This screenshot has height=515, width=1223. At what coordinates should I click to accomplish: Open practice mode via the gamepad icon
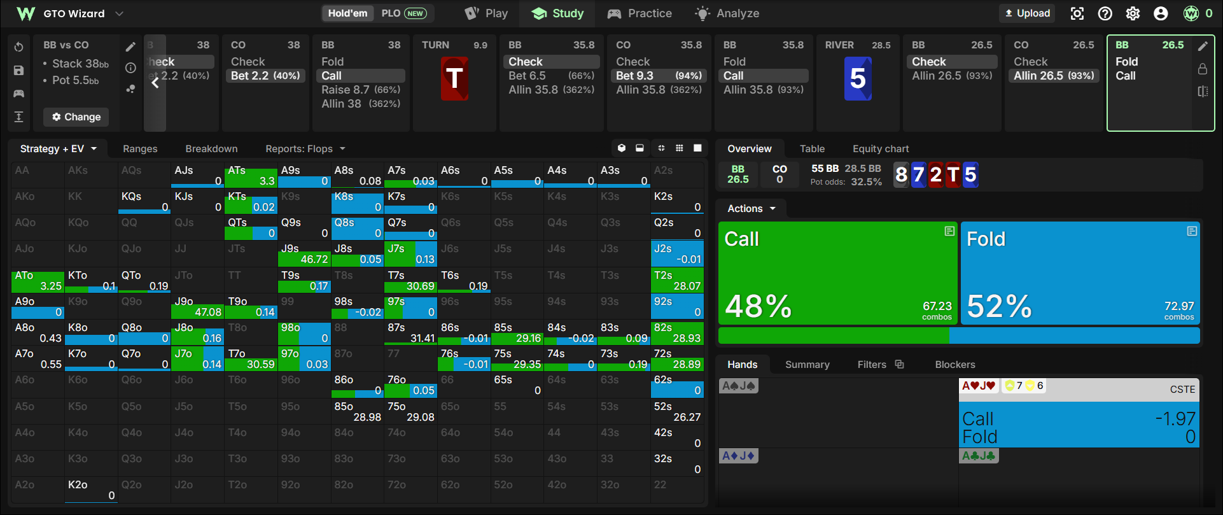coord(19,94)
